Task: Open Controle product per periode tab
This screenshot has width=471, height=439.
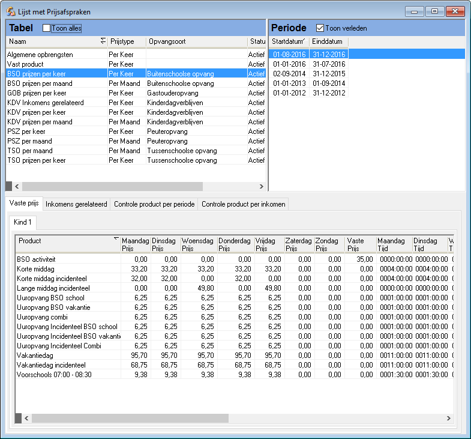Action: (154, 204)
